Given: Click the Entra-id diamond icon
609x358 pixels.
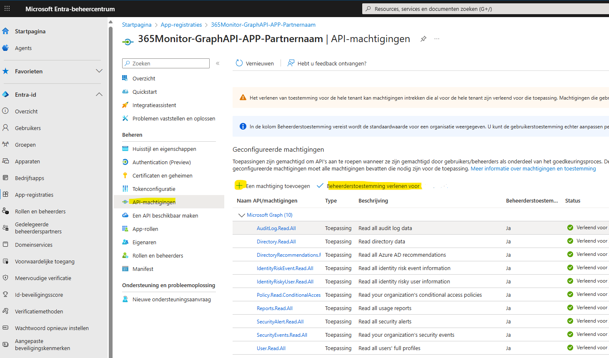Looking at the screenshot, I should (5, 95).
